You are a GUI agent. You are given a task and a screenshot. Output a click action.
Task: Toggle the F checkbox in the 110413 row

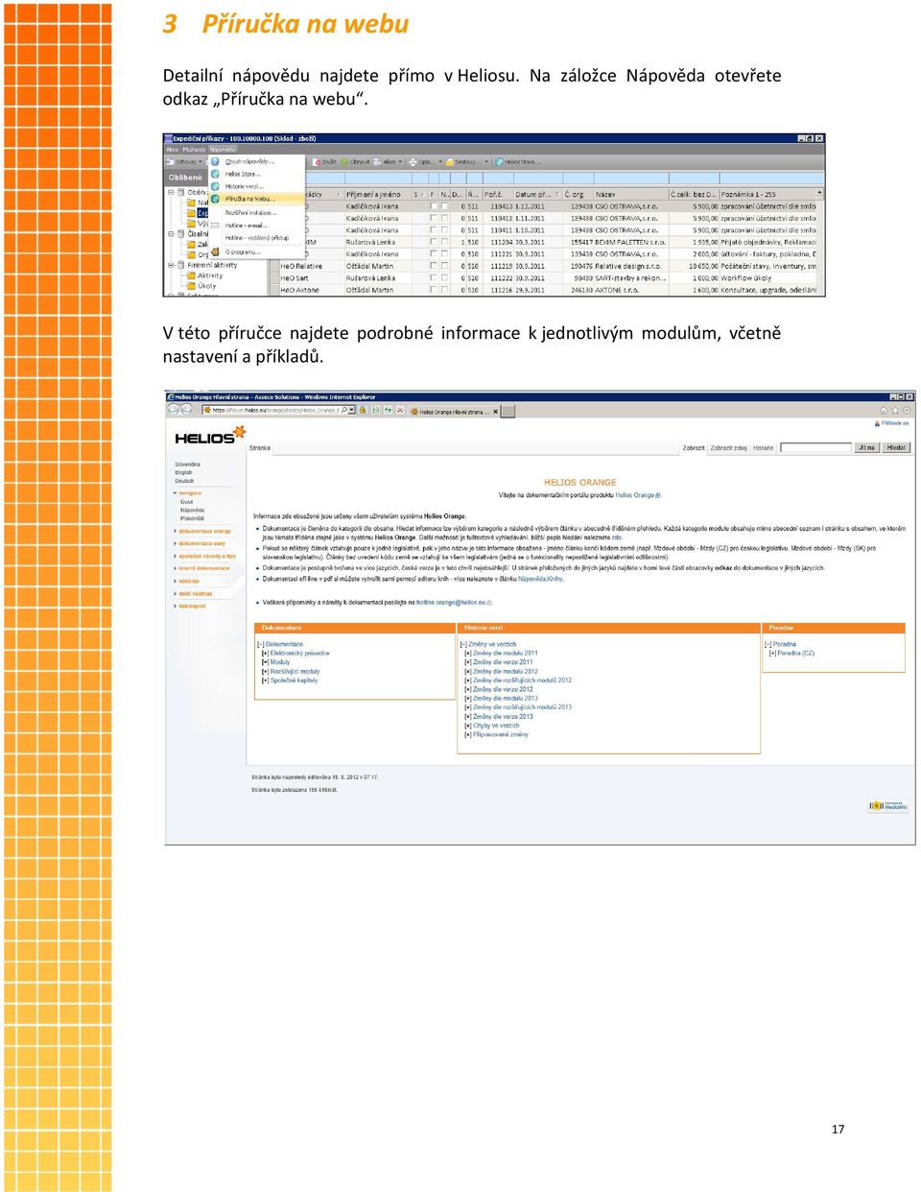434,206
